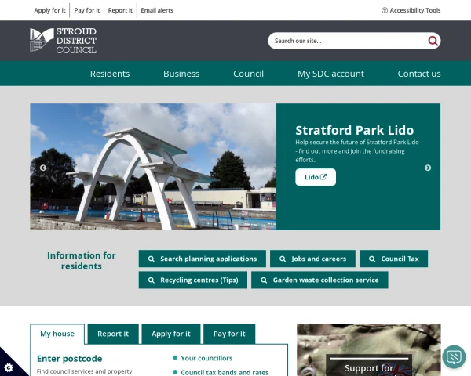
Task: Open the Business menu
Action: coord(181,74)
